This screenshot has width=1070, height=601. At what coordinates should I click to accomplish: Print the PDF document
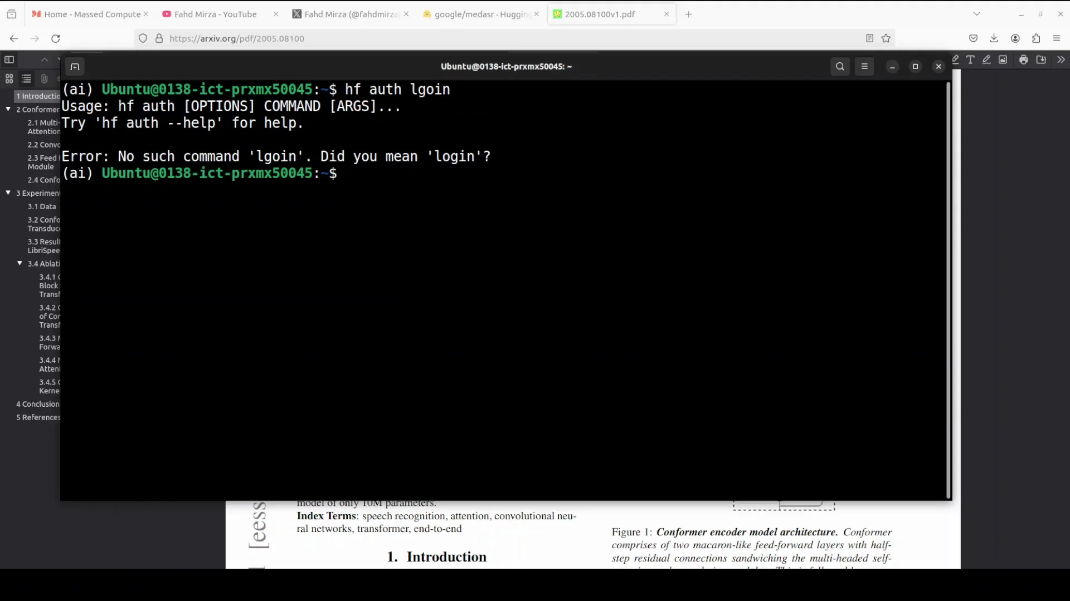click(x=1024, y=60)
